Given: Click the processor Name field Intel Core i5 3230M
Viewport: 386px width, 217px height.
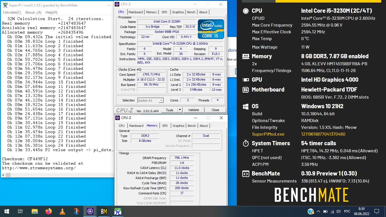Looking at the screenshot, I should tap(167, 21).
